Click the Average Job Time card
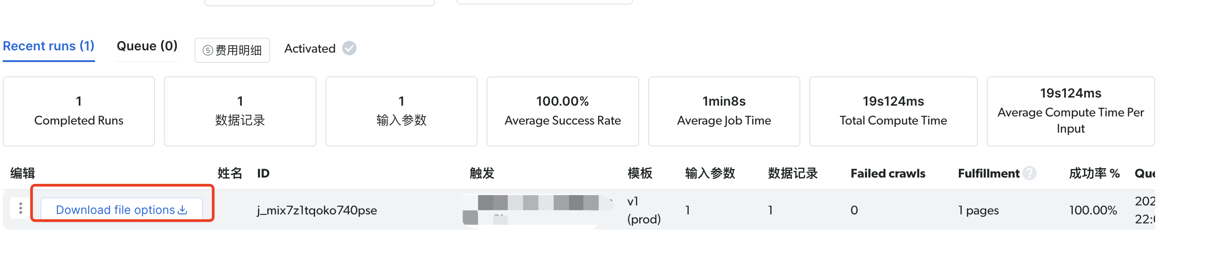Viewport: 1210px width, 258px height. (723, 111)
